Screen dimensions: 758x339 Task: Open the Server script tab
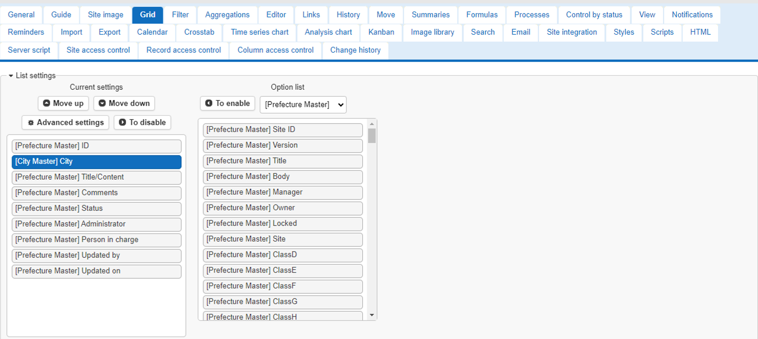click(29, 50)
